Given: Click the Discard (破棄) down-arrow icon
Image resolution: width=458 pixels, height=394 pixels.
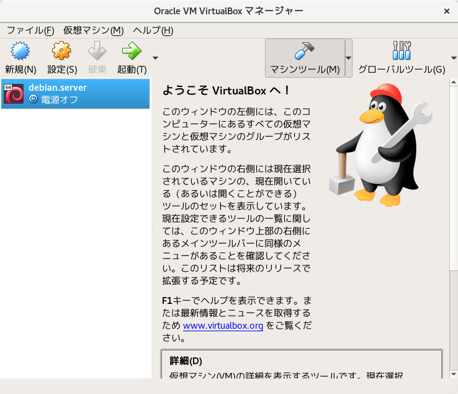Looking at the screenshot, I should pyautogui.click(x=97, y=50).
